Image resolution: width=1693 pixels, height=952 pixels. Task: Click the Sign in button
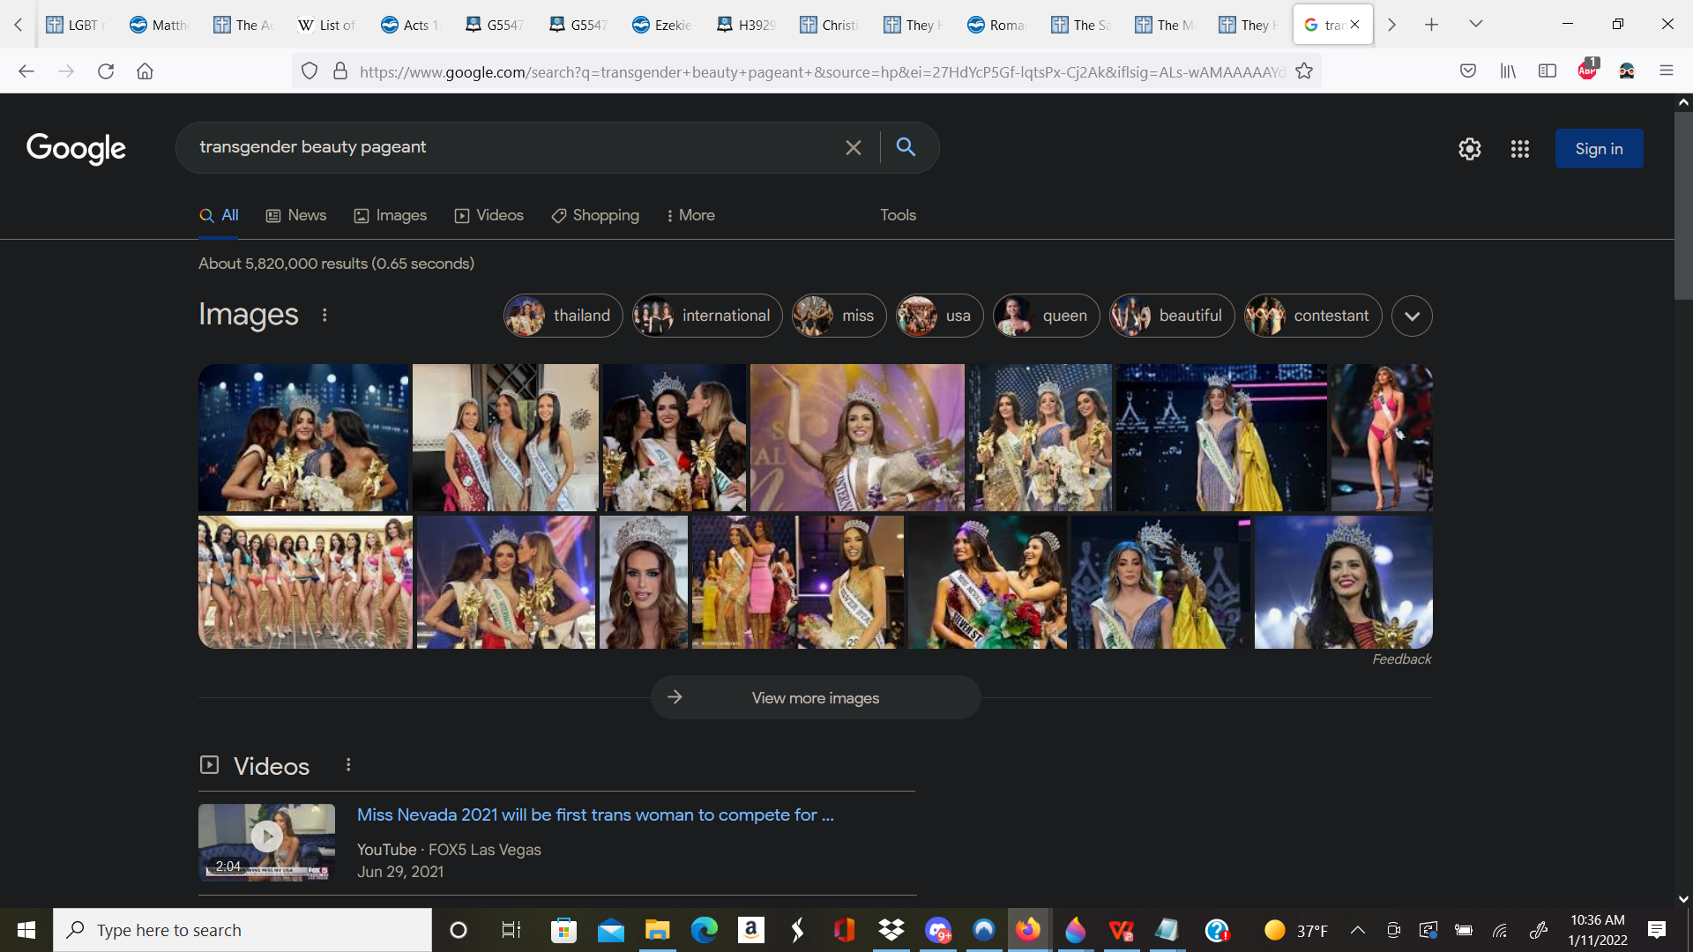1599,149
